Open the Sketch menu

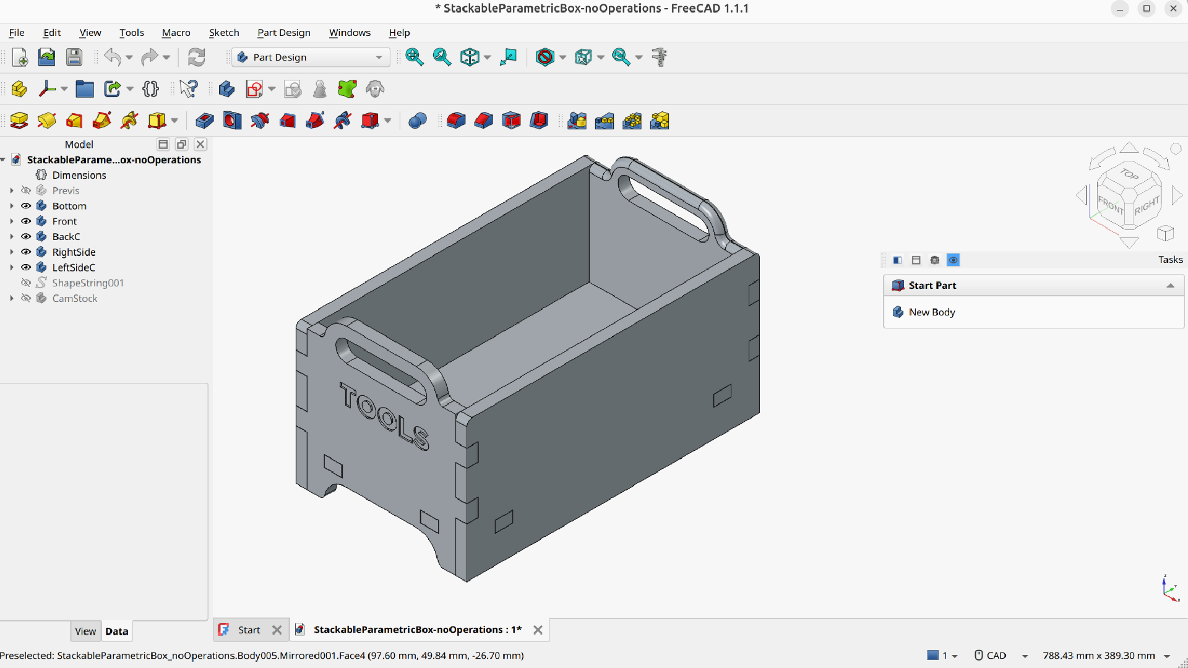(224, 33)
